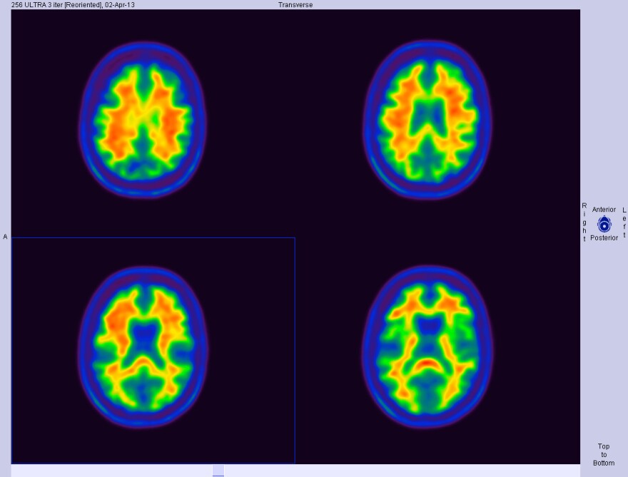The width and height of the screenshot is (628, 477).
Task: Select the Posterior label on the orientation compass
Action: 604,237
